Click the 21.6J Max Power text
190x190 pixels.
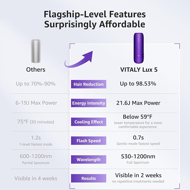click(138, 103)
